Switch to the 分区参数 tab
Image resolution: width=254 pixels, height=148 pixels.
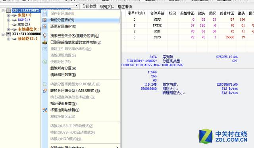point(89,6)
